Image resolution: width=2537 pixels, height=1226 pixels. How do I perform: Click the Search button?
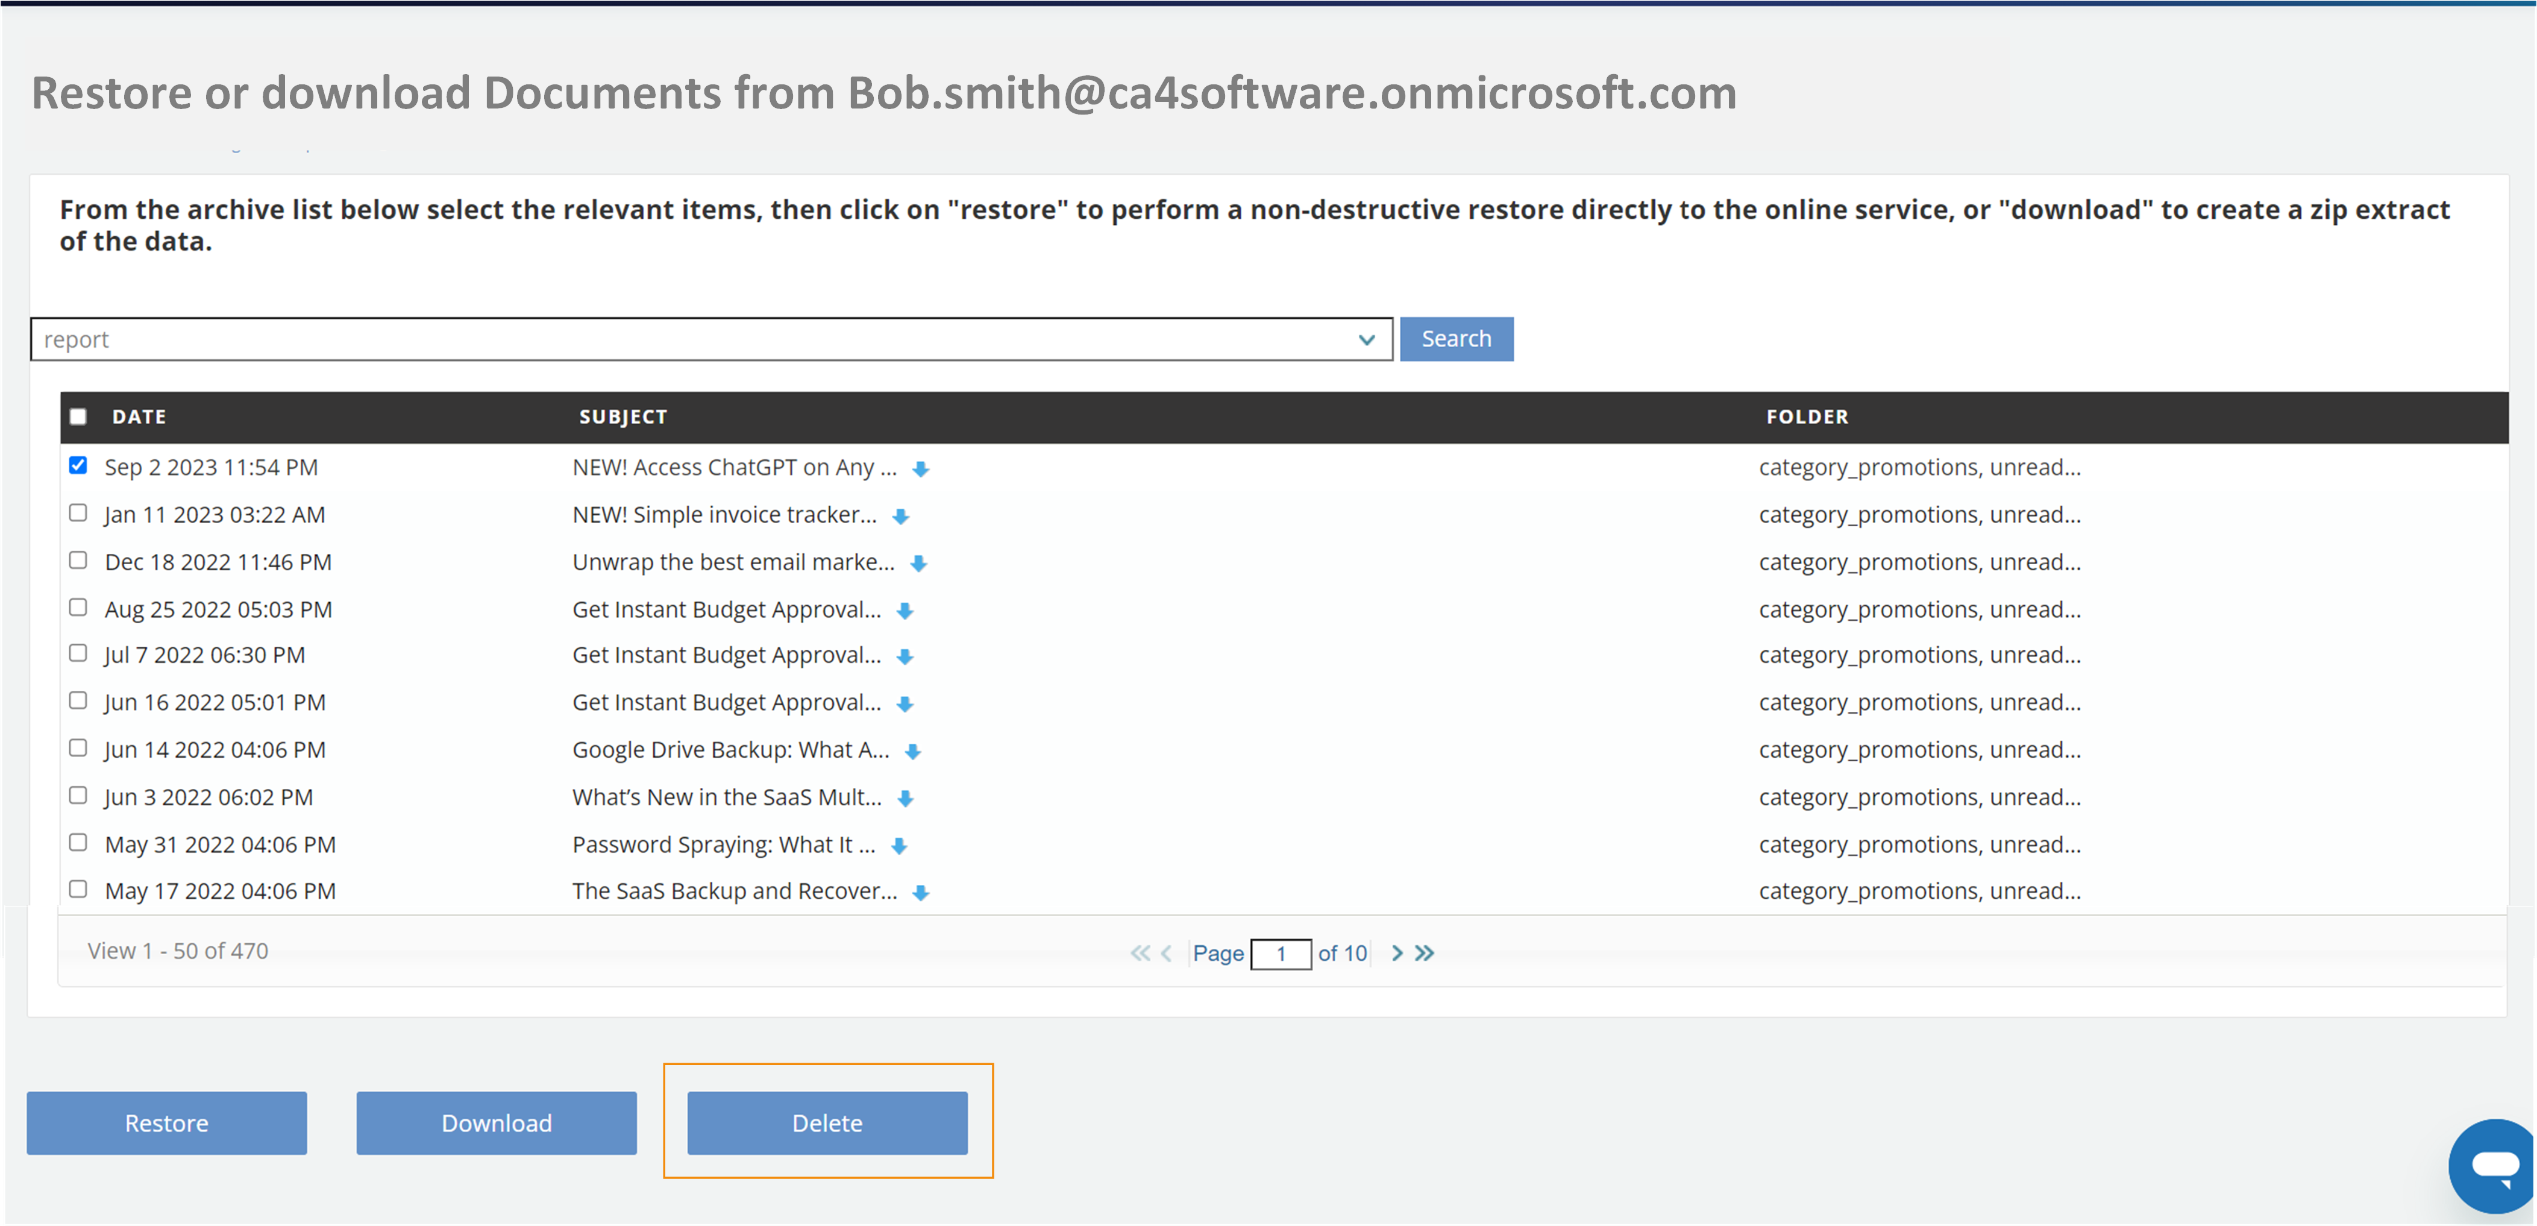point(1456,339)
